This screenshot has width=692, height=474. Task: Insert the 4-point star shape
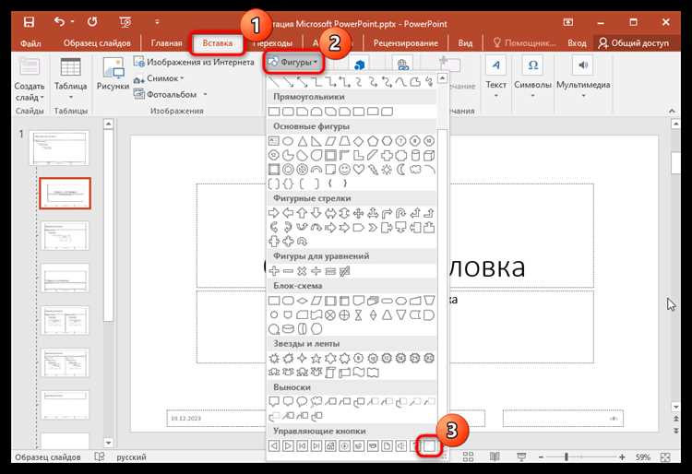(302, 358)
